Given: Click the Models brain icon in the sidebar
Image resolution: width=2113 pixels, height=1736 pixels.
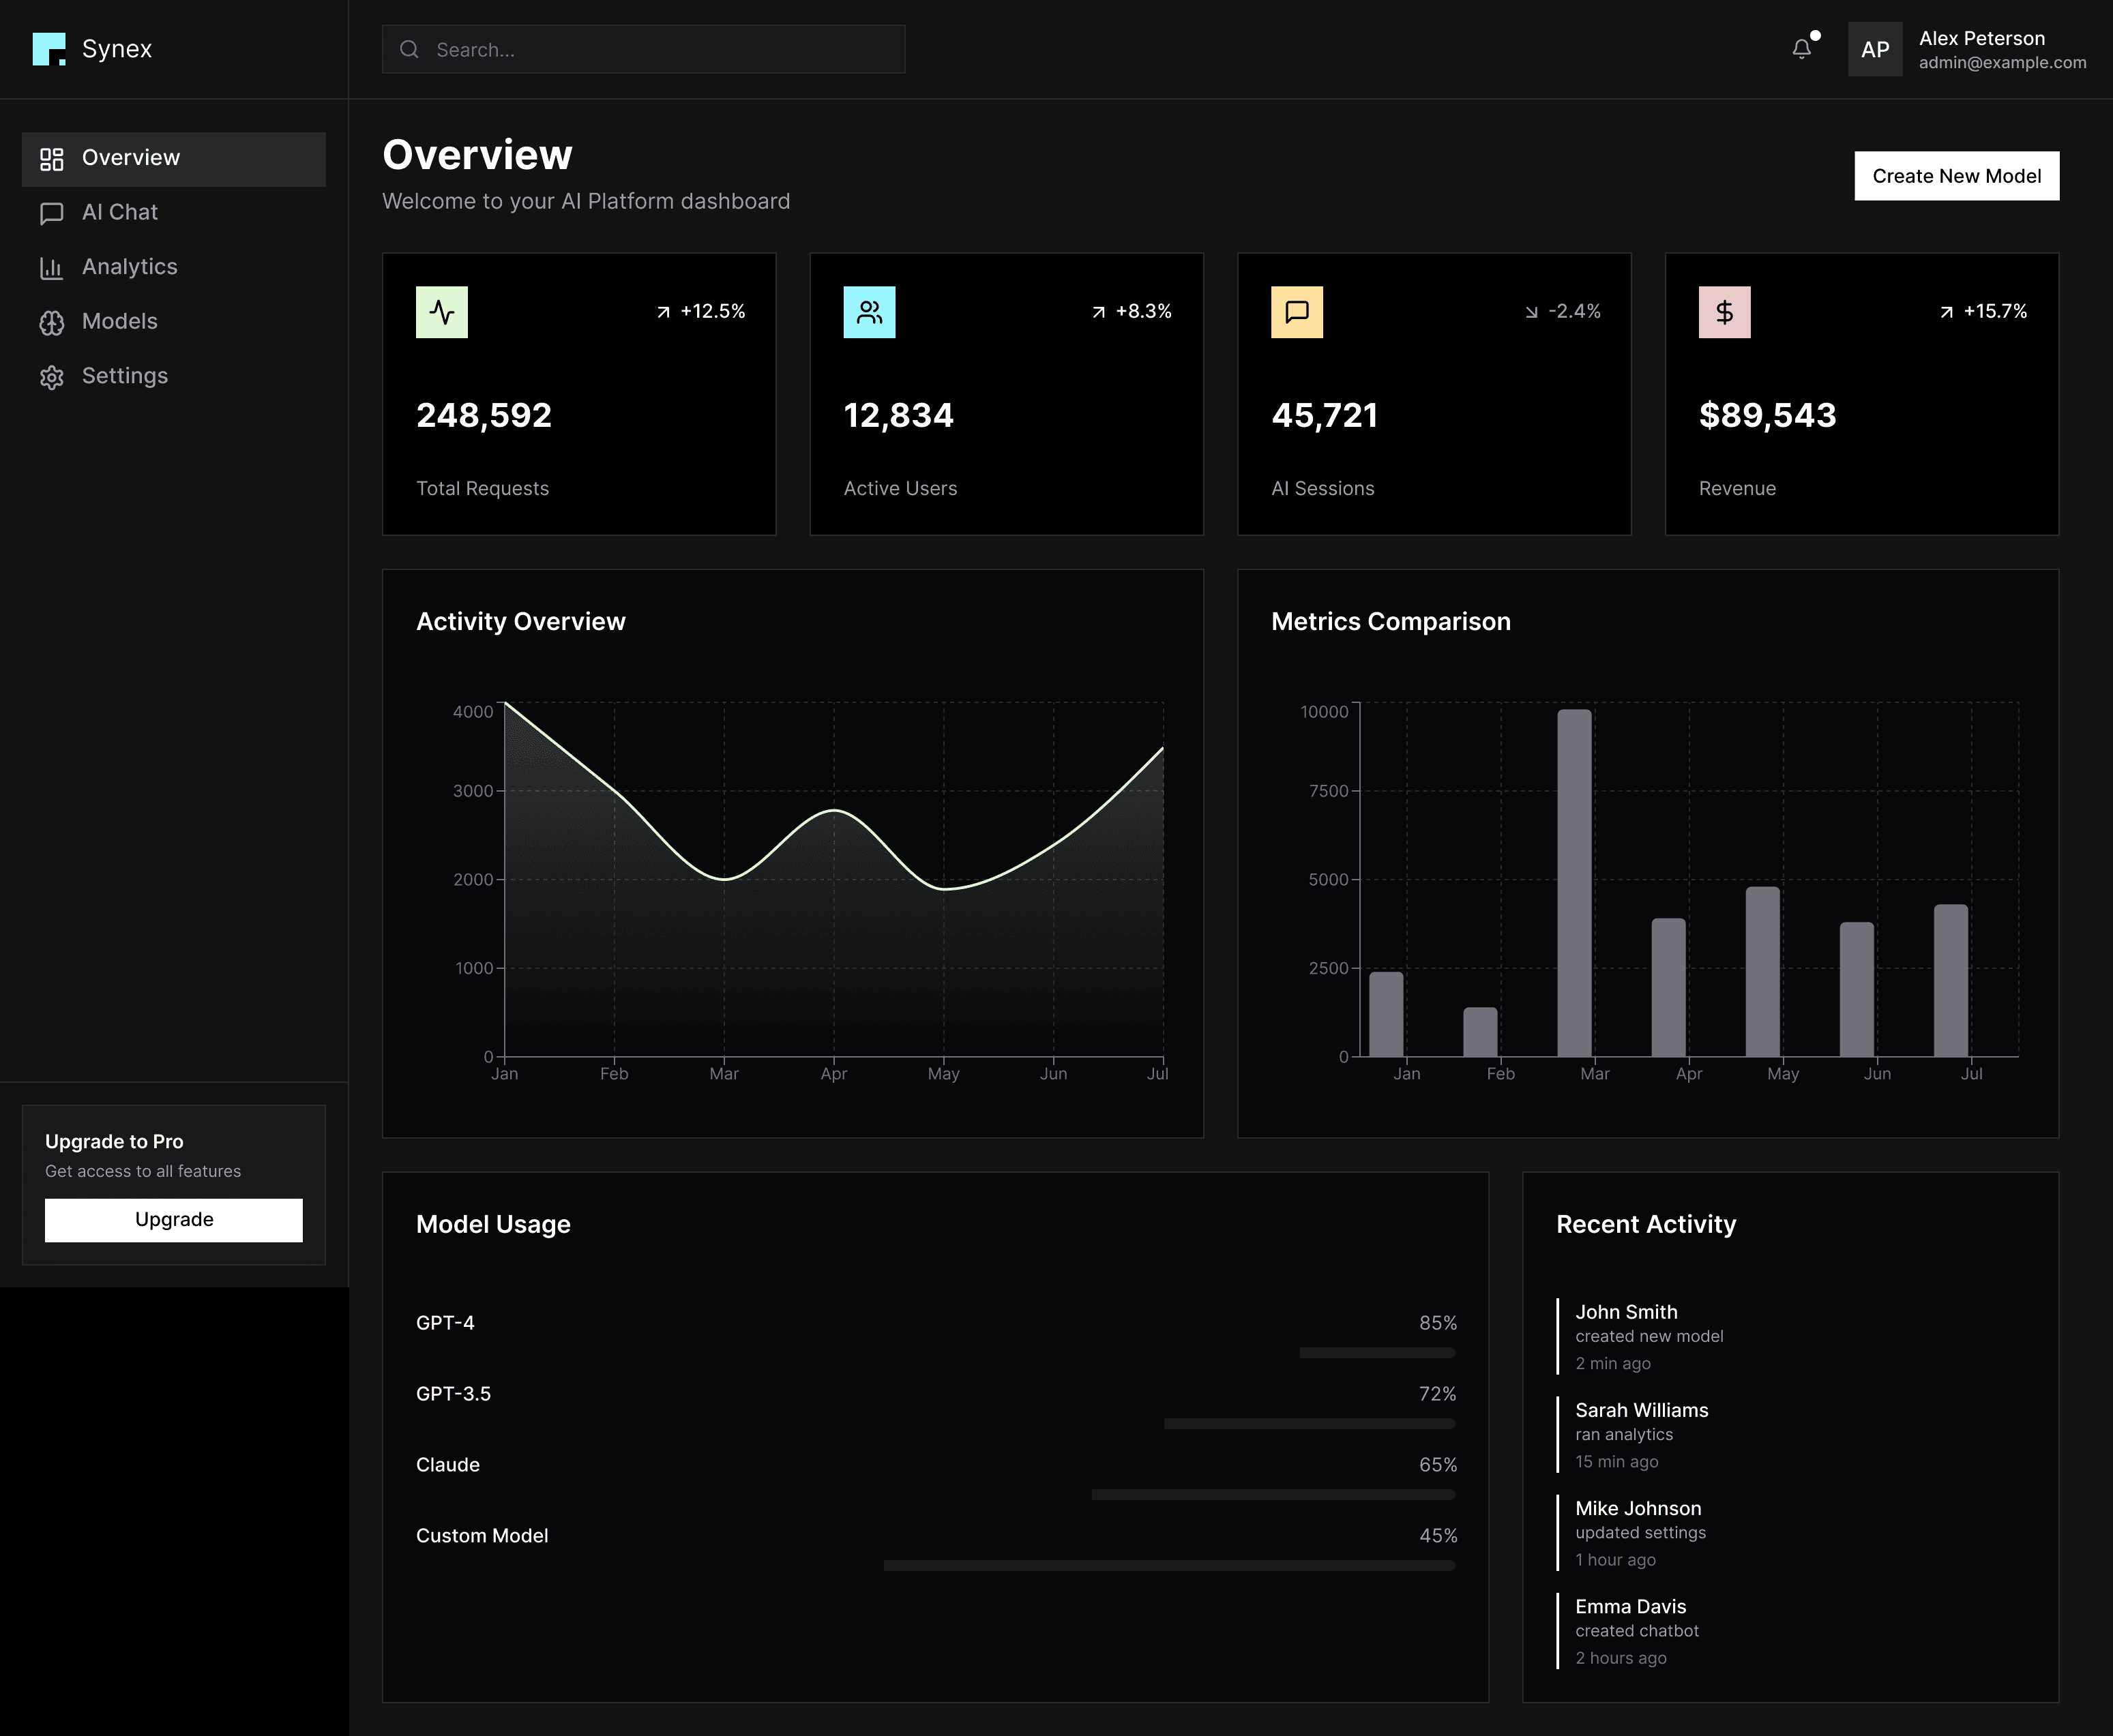Looking at the screenshot, I should tap(51, 322).
